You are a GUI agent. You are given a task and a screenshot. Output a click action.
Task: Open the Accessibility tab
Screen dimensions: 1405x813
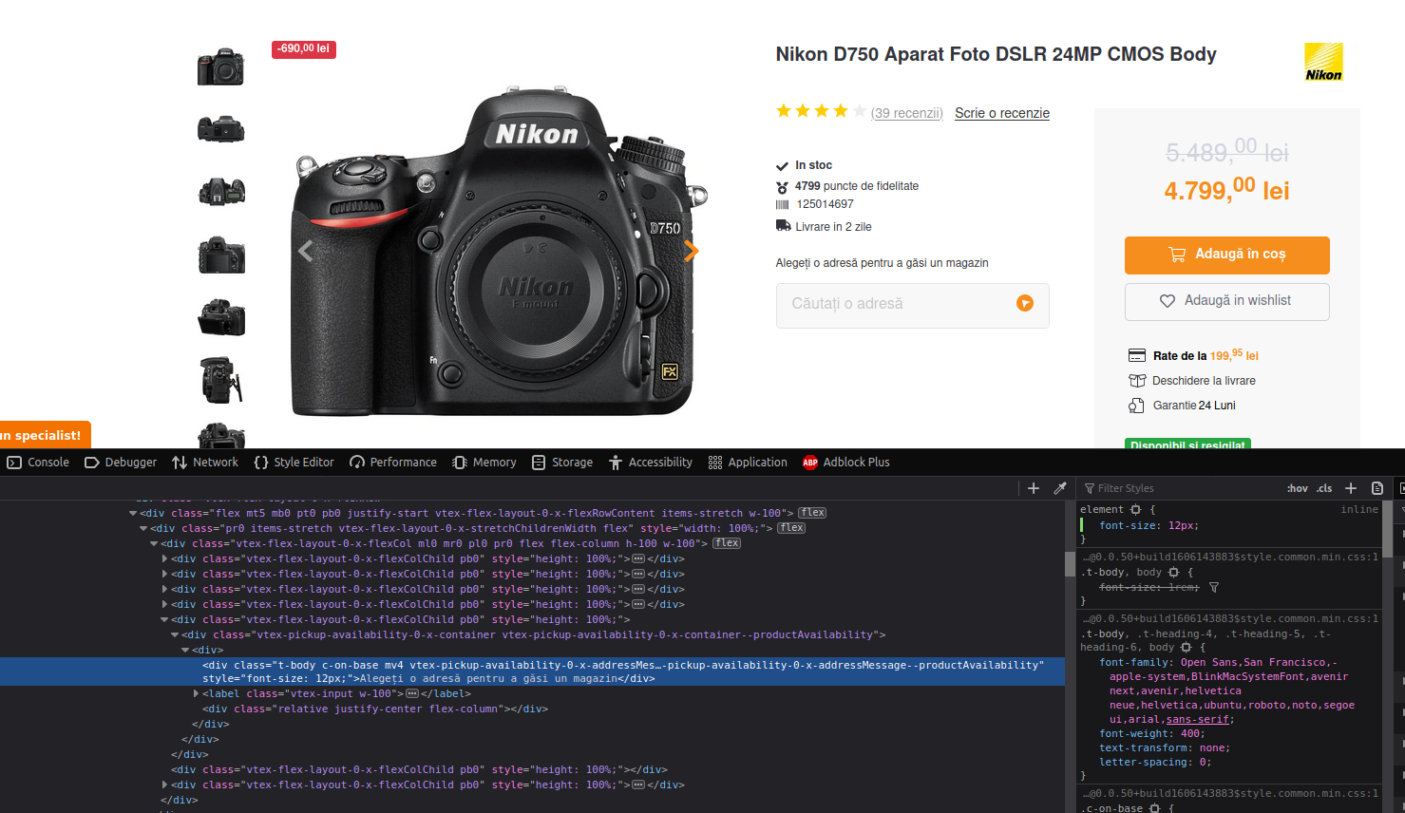[651, 463]
